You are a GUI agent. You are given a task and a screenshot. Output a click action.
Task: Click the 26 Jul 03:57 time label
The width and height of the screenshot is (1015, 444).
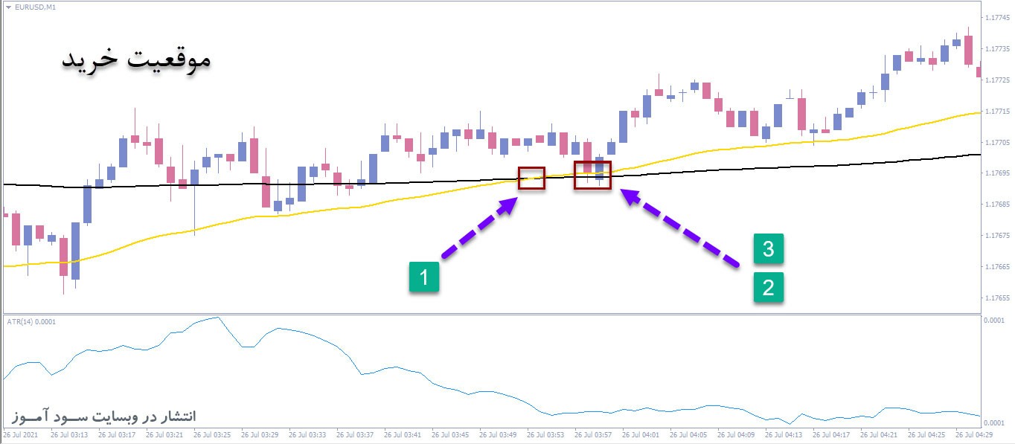(x=593, y=435)
